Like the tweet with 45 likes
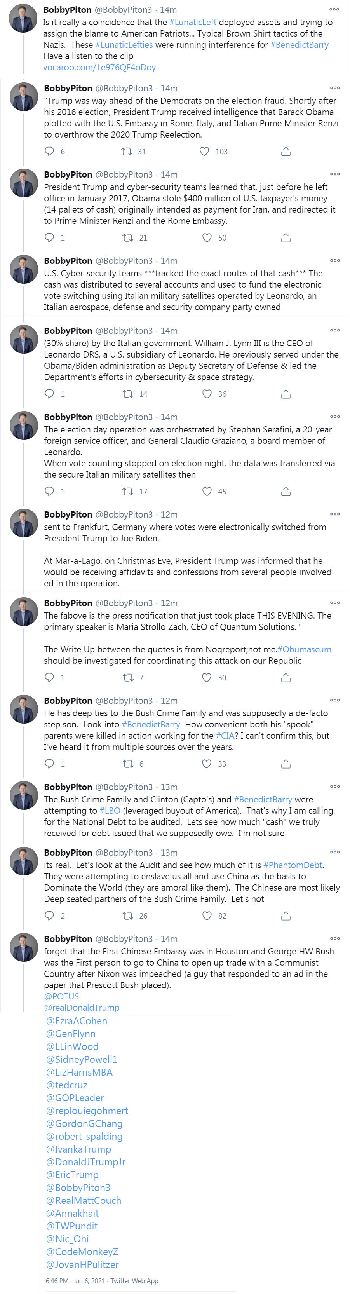 pos(207,491)
